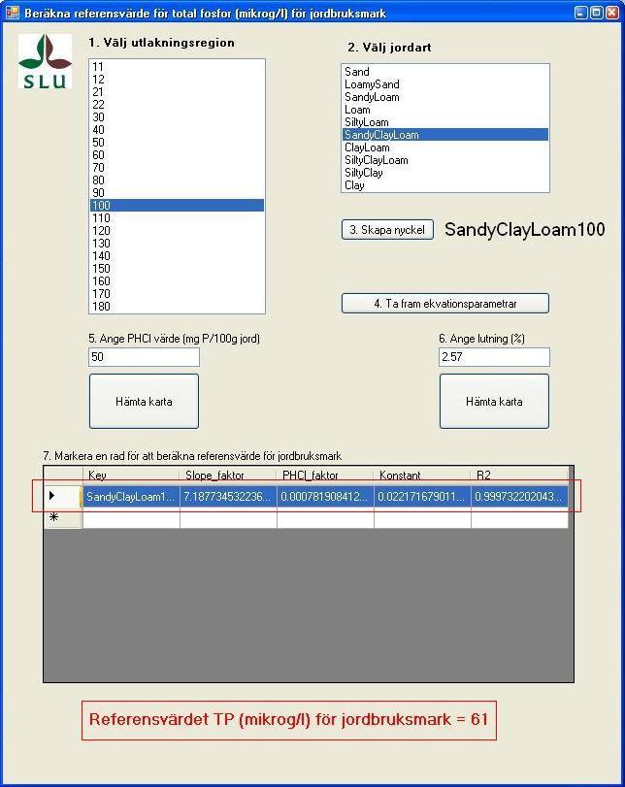
Task: Select region 21 in the list
Action: (177, 92)
